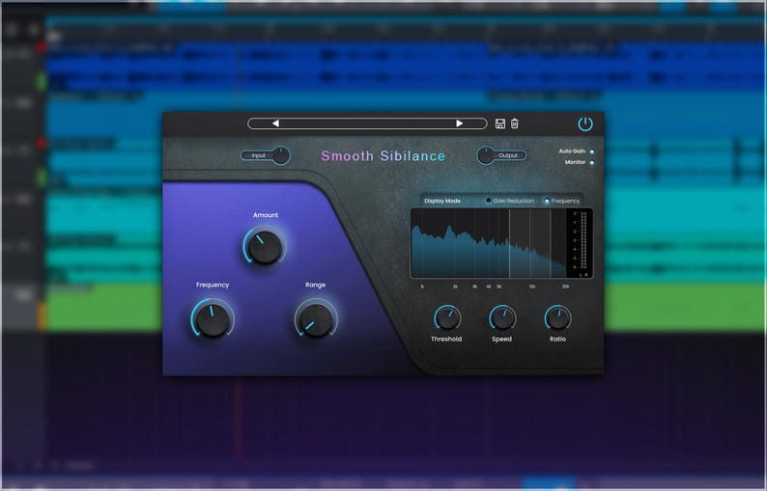
Task: Toggle the plugin power button
Action: [x=585, y=124]
